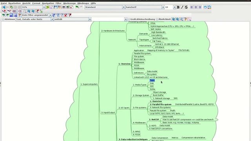
Task: Select the 2: Storage System node
Action: (141, 95)
